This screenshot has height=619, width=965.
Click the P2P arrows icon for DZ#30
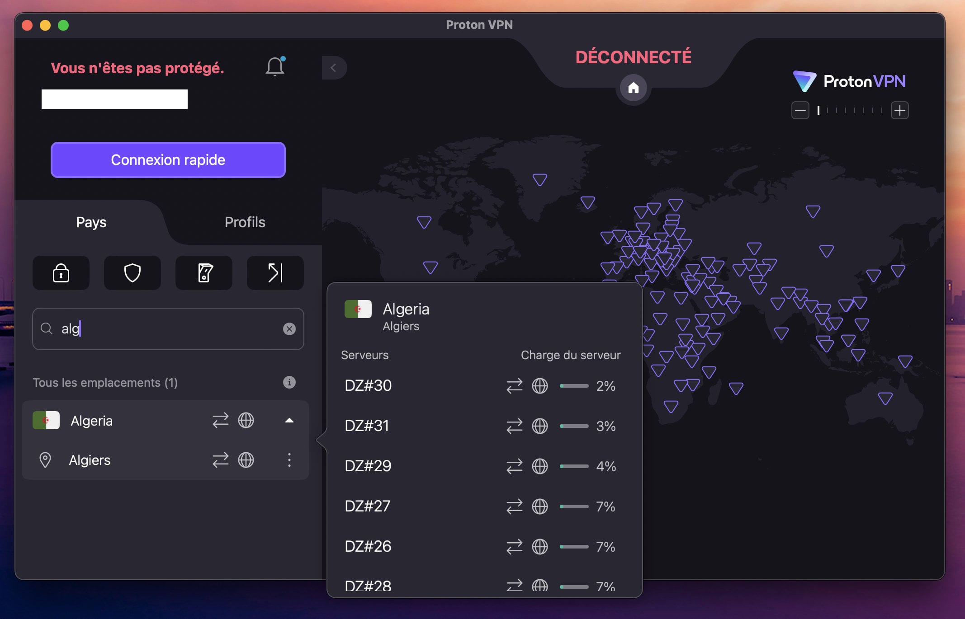click(x=515, y=386)
